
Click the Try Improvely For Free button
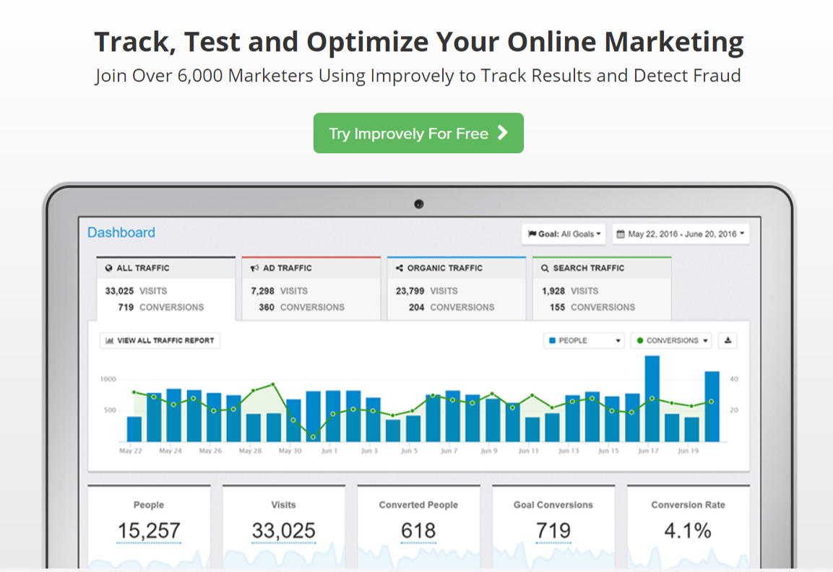(x=418, y=133)
